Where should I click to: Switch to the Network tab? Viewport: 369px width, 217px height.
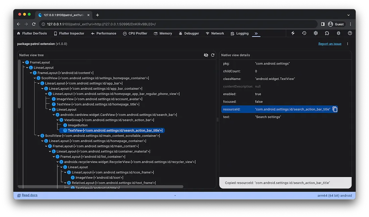point(215,34)
